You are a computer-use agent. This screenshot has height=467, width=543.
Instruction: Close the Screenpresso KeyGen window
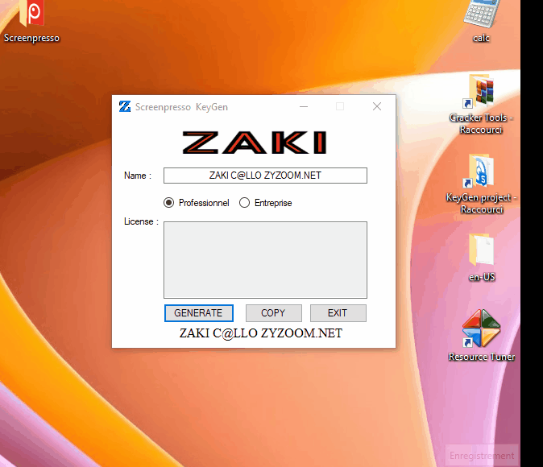[x=377, y=106]
